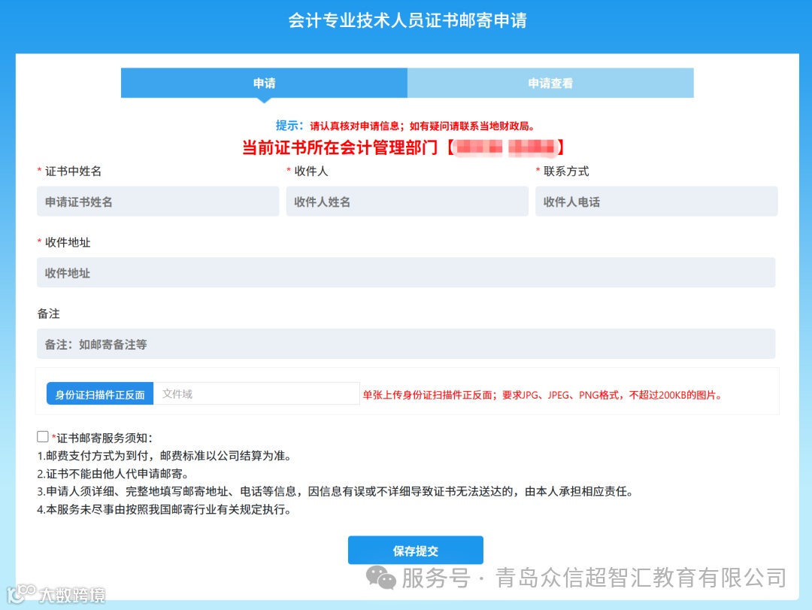This screenshot has width=812, height=610.
Task: Click the 收件人电话 contact input
Action: [655, 201]
